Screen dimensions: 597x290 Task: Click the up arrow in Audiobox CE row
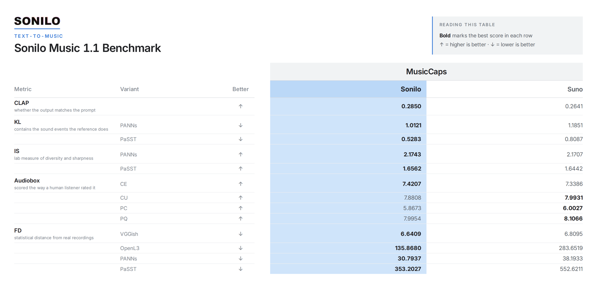pos(241,184)
